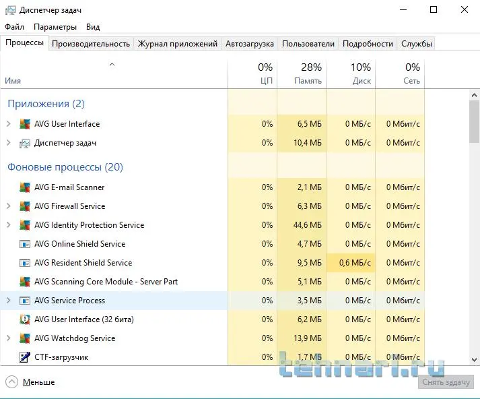This screenshot has width=480, height=399.
Task: Expand the AVG User Interface app row
Action: [x=9, y=124]
